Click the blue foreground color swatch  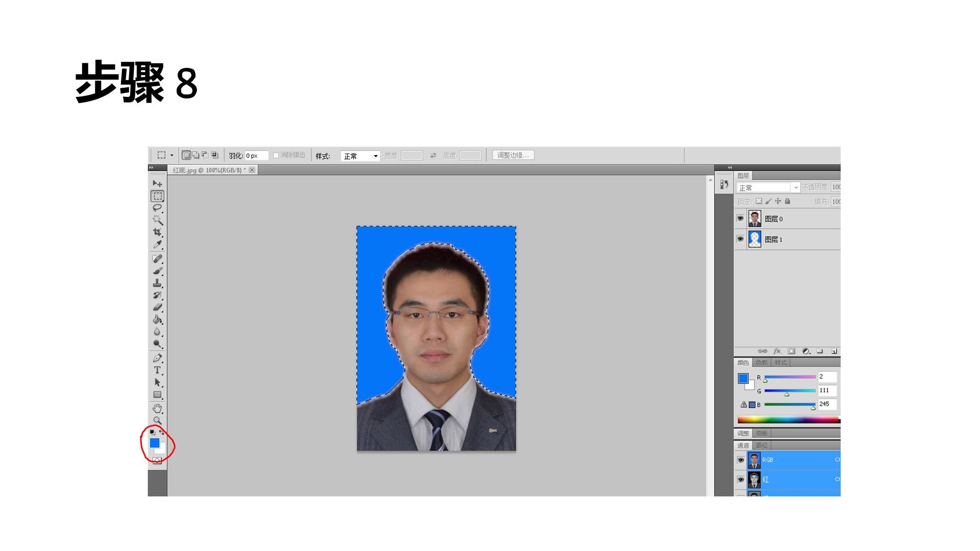pos(154,443)
